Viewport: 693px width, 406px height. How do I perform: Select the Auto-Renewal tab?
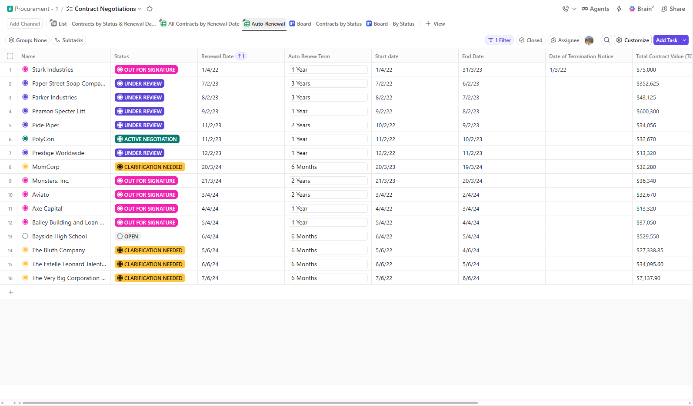[264, 24]
